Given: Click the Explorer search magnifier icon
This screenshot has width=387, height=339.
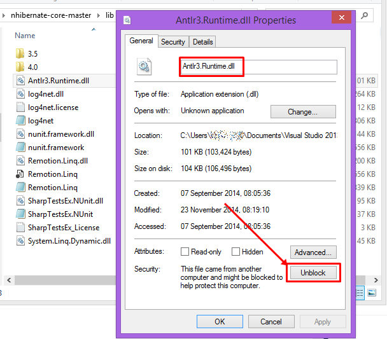Looking at the screenshot, I should pyautogui.click(x=364, y=16).
